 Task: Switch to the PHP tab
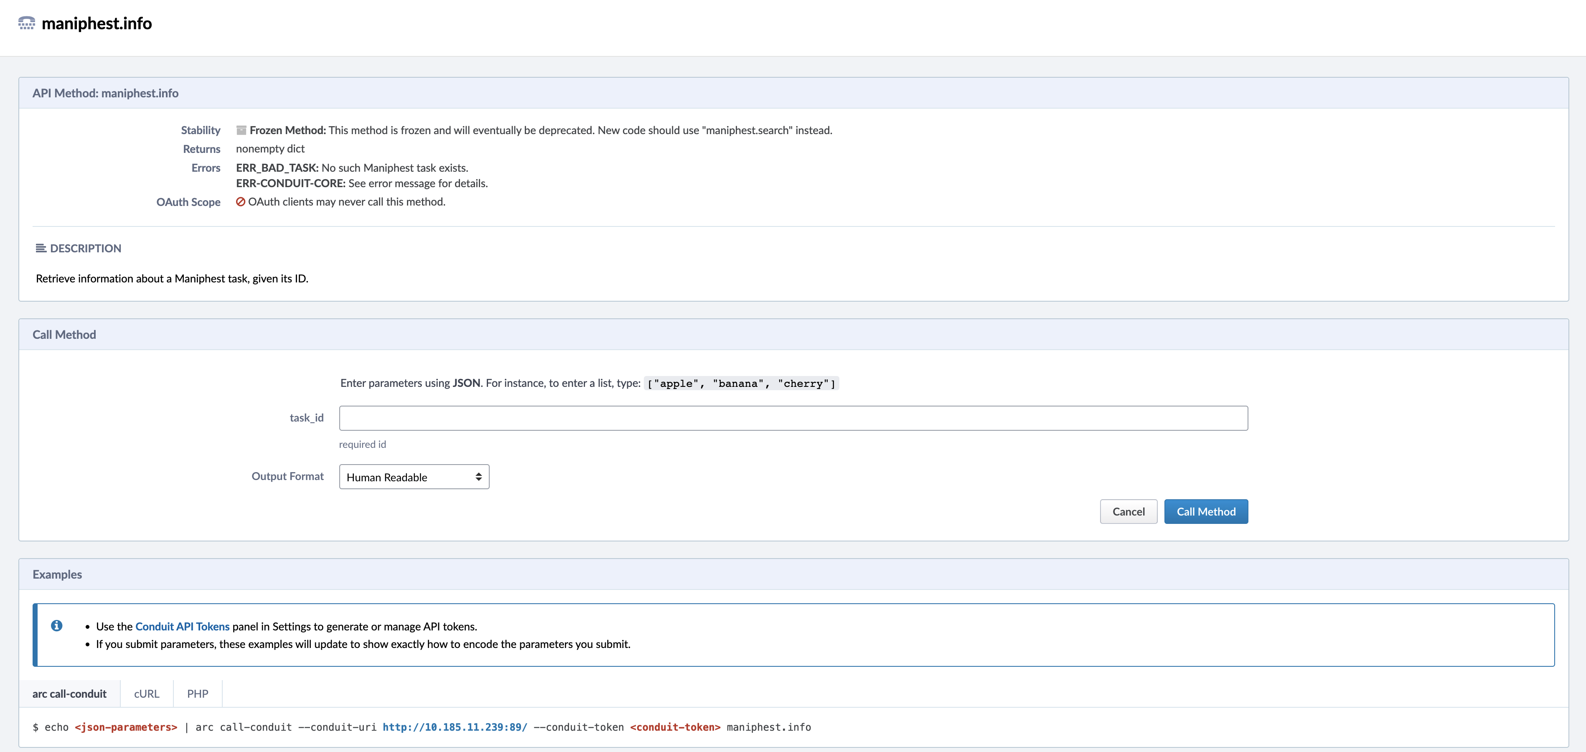click(x=198, y=694)
